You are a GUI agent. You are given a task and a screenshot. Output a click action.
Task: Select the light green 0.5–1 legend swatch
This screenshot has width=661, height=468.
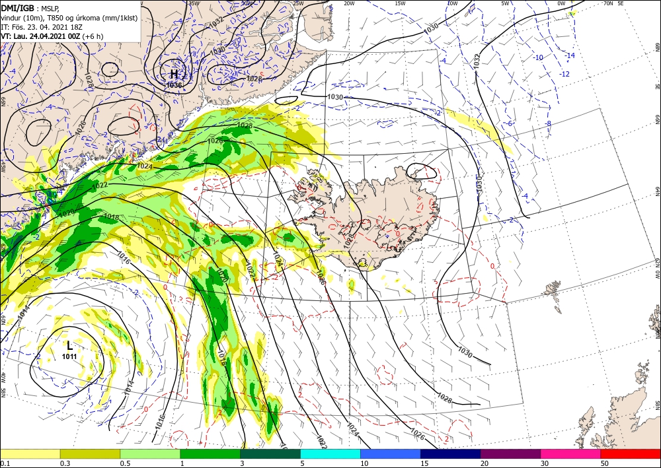pos(150,453)
